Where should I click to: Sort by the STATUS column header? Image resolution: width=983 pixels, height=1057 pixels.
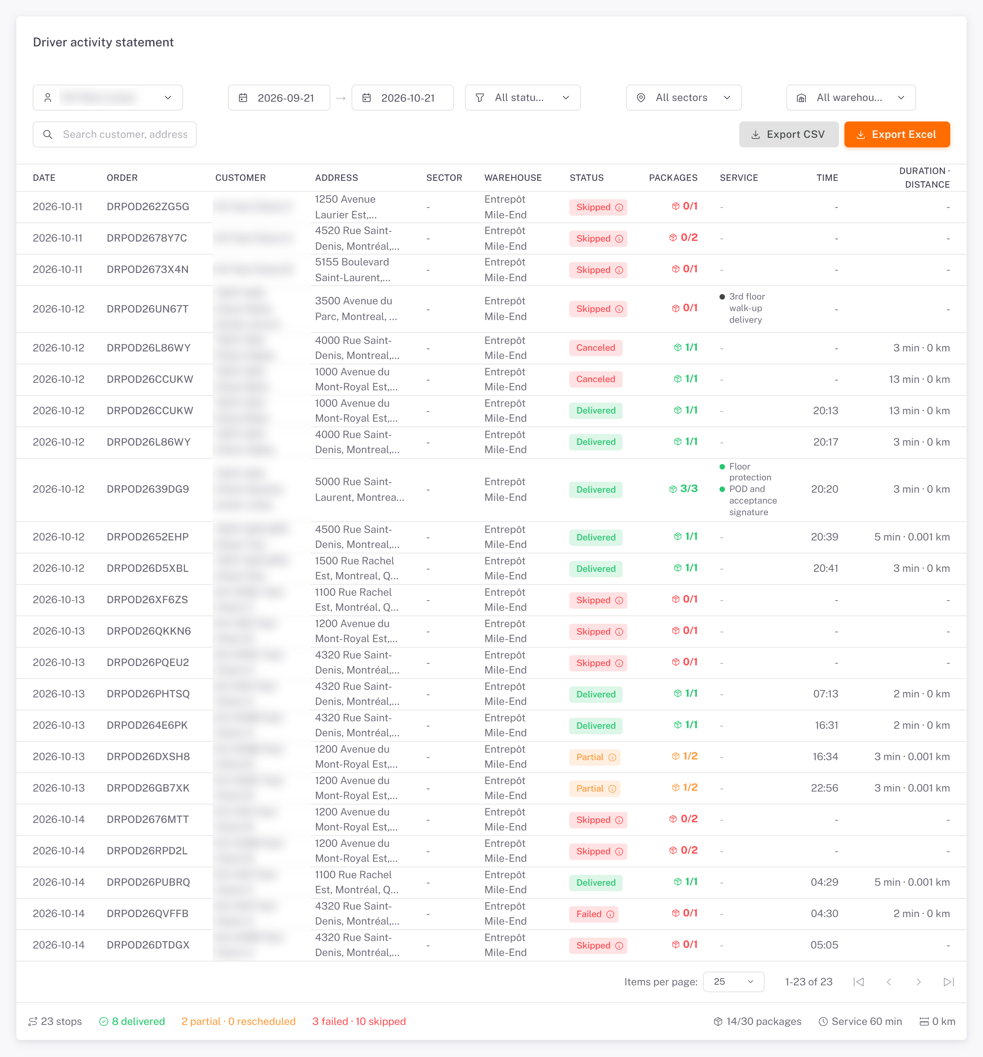(x=587, y=177)
